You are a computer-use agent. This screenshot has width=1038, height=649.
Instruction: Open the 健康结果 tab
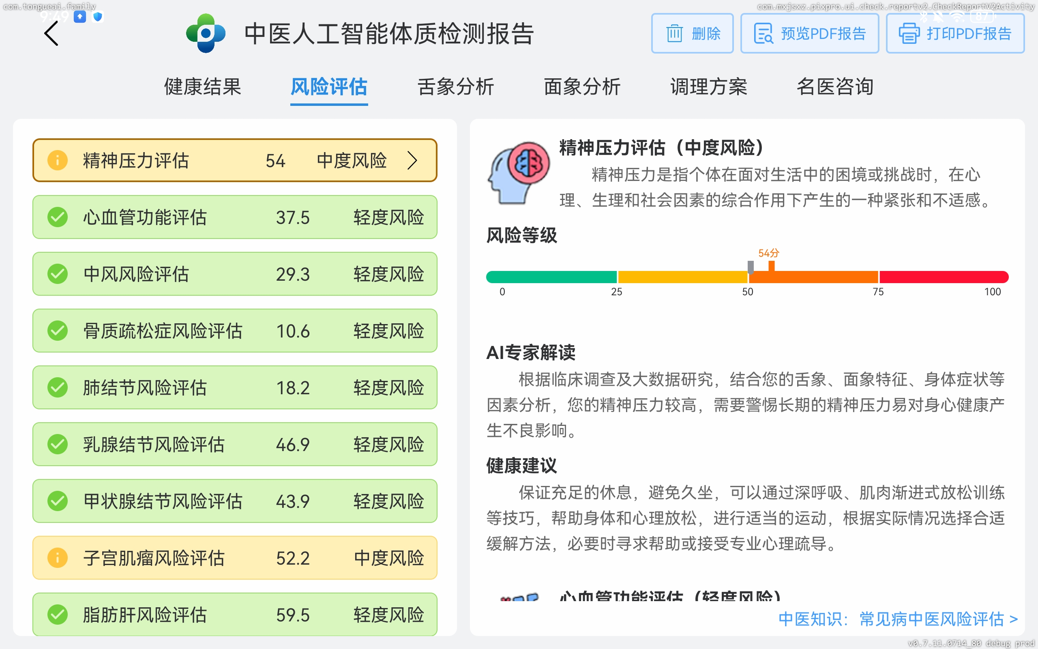point(202,87)
